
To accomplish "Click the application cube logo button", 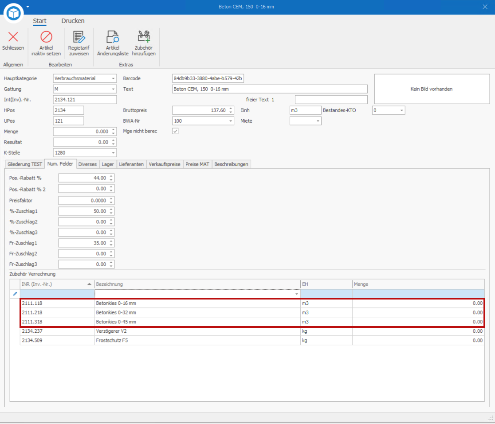I will [14, 13].
